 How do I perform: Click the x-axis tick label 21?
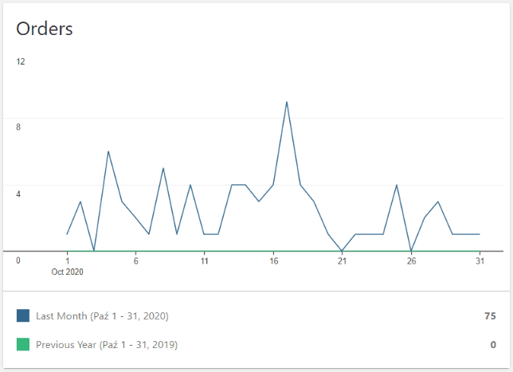pos(342,260)
